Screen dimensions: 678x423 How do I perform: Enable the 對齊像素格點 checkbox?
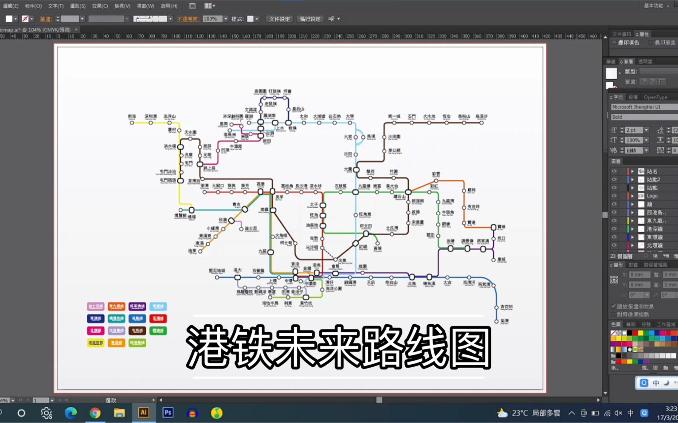pos(614,314)
